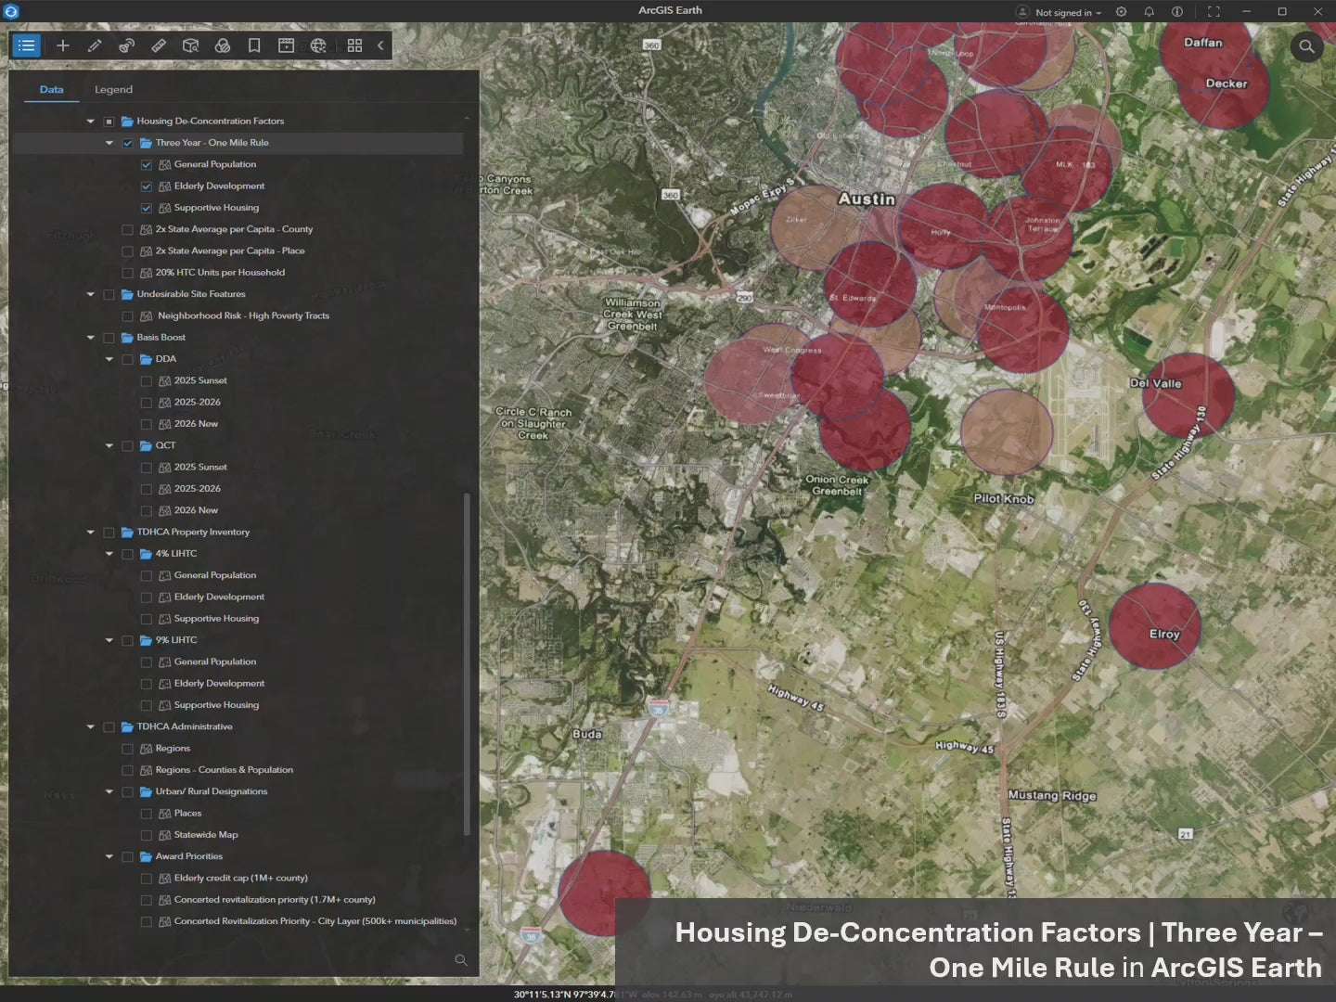Open Settings gear in title bar
Viewport: 1336px width, 1002px height.
(x=1121, y=12)
